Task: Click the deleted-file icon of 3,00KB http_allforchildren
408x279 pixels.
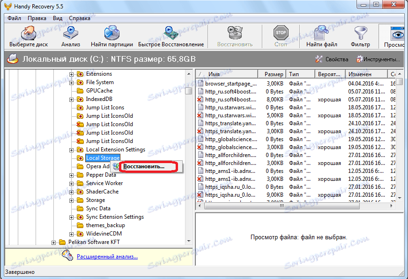Action: pyautogui.click(x=200, y=163)
